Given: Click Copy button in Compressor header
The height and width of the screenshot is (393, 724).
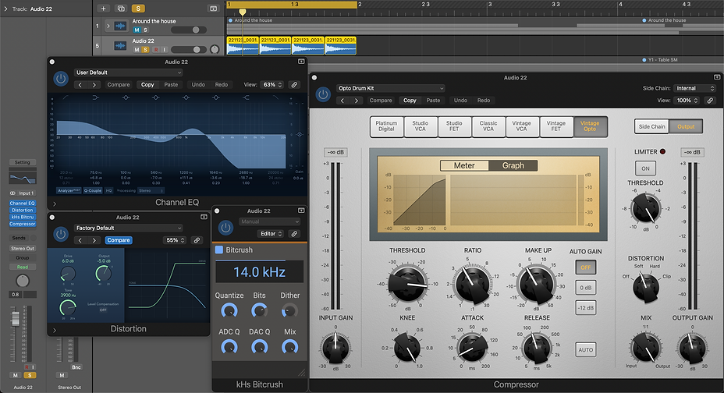Looking at the screenshot, I should 410,101.
